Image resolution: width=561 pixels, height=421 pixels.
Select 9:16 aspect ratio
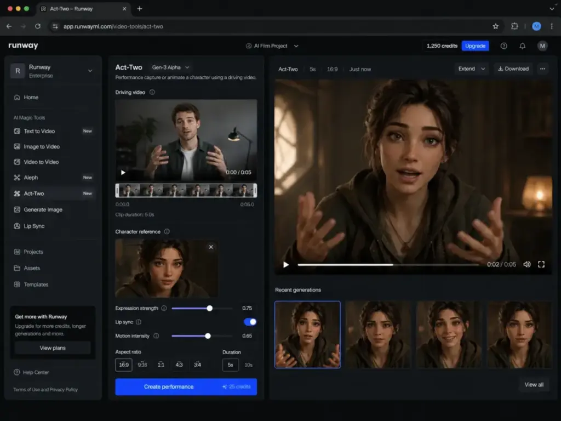coord(142,365)
